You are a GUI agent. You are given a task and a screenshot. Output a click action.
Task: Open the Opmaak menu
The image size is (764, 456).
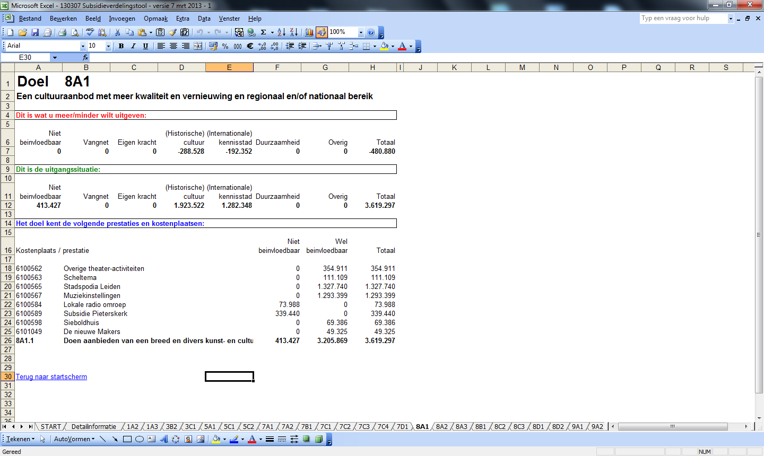pyautogui.click(x=155, y=19)
